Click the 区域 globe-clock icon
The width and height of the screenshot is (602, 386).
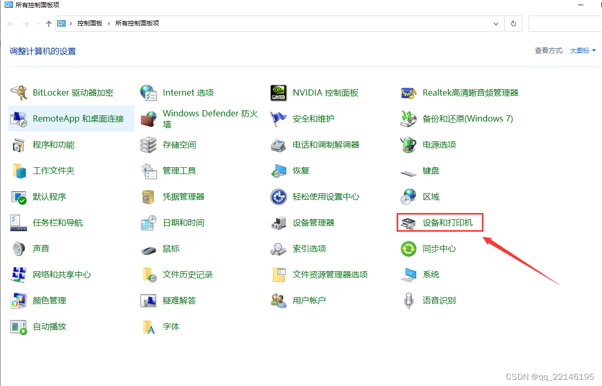point(409,197)
